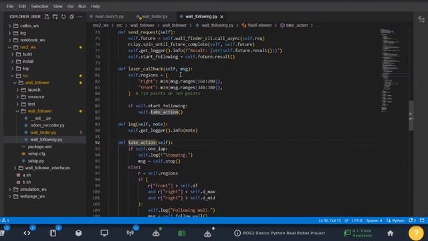
Task: Open the Selection menu
Action: click(39, 6)
